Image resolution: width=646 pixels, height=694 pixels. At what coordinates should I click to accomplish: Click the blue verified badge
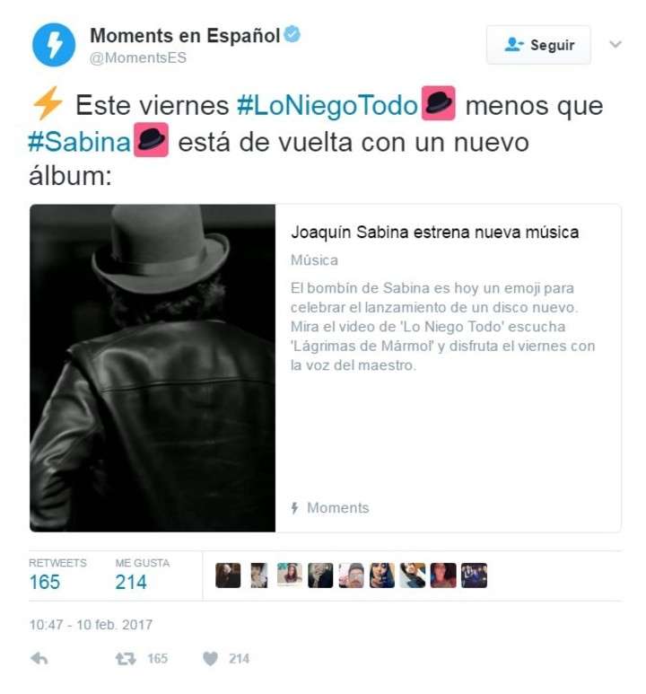(x=292, y=34)
